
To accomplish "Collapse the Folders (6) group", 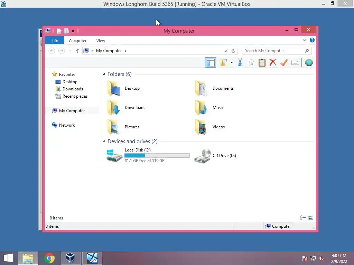I will pyautogui.click(x=104, y=74).
